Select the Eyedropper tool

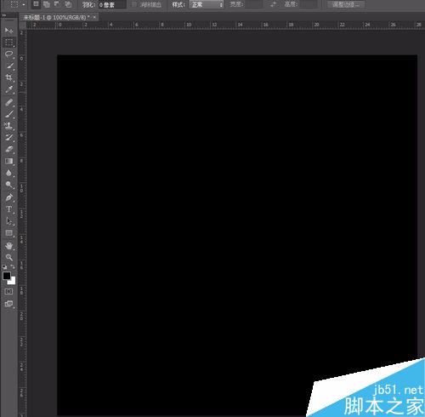[x=8, y=89]
